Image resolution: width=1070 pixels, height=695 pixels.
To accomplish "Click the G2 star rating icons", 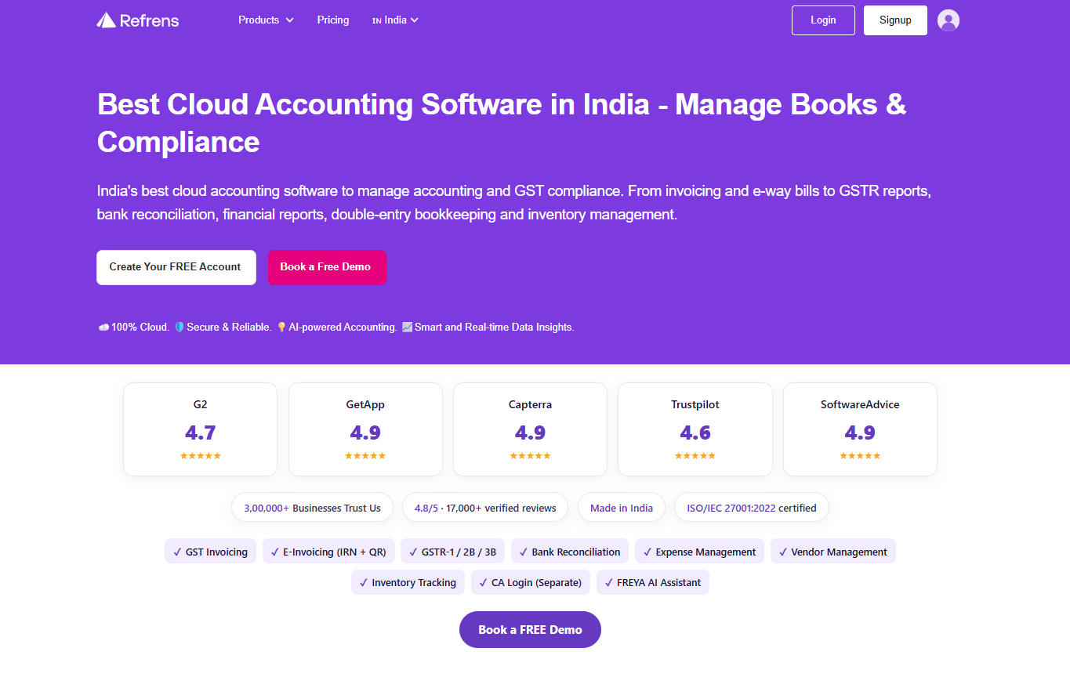I will coord(201,456).
